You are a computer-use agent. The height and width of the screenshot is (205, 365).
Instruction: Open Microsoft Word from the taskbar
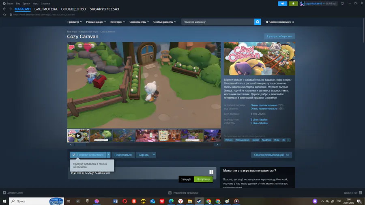115,201
